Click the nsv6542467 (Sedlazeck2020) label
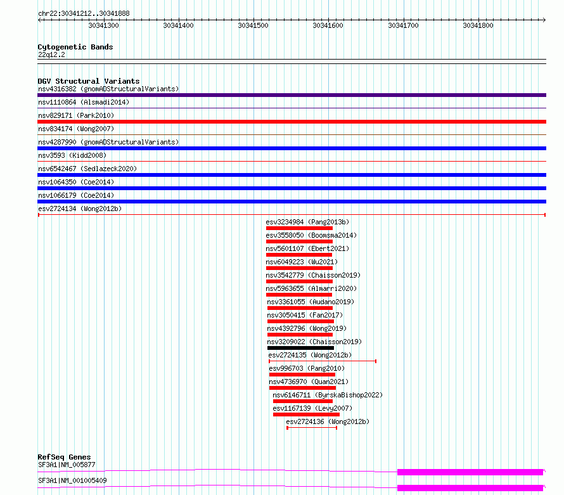 pos(87,169)
